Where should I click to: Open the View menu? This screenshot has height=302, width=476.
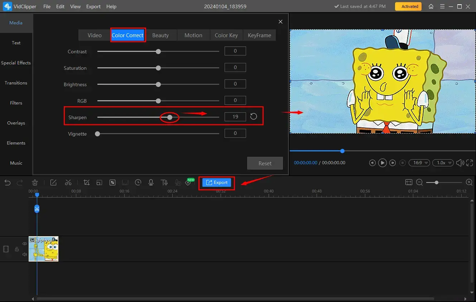pos(75,6)
